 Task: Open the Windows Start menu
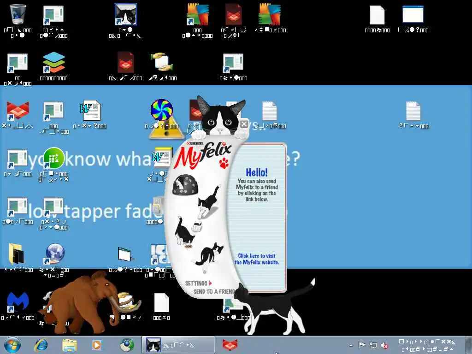pos(12,345)
